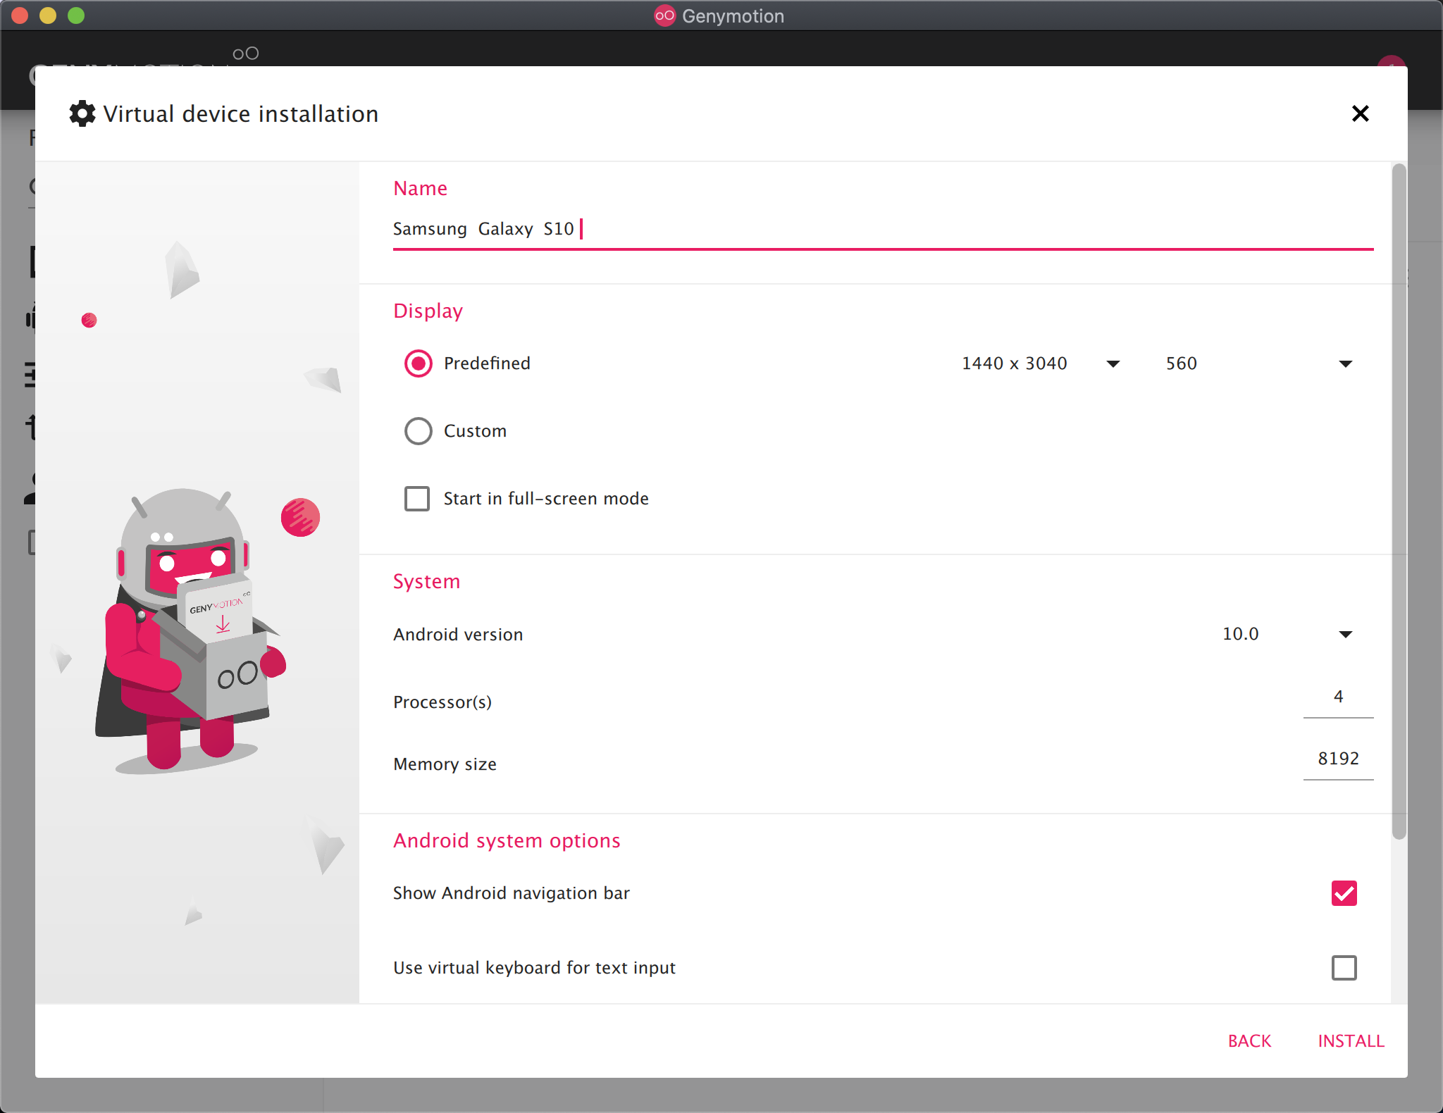The image size is (1443, 1113).
Task: Click the 'Virtual device installation' title text
Action: pos(240,114)
